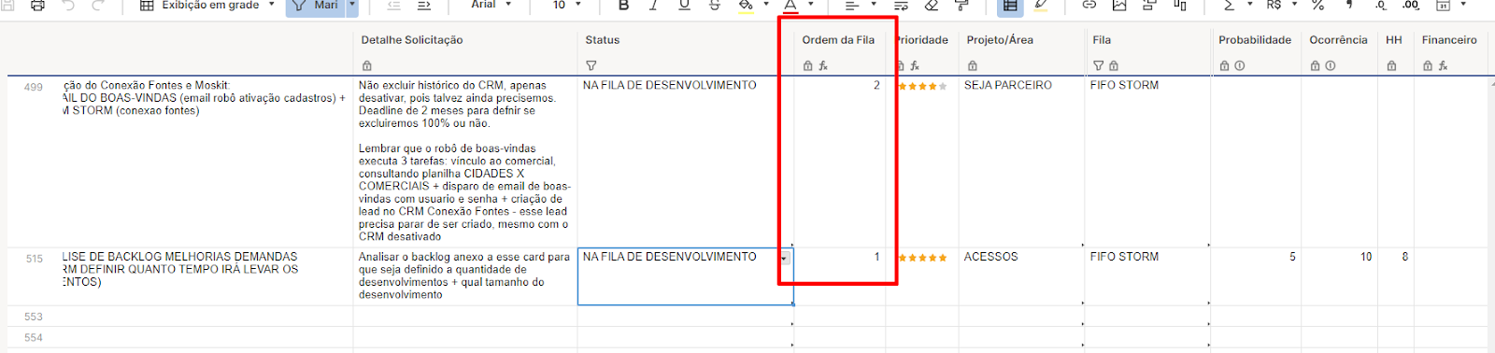Image resolution: width=1495 pixels, height=353 pixels.
Task: Click NA FILA DE DESENVOLVIMENTO in row 499
Action: pos(670,85)
